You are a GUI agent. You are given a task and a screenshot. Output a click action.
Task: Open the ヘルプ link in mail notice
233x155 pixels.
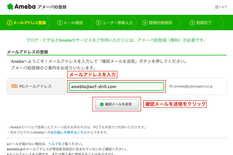(x=53, y=144)
